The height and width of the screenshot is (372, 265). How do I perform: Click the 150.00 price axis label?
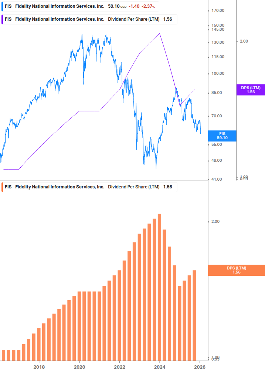click(x=218, y=25)
